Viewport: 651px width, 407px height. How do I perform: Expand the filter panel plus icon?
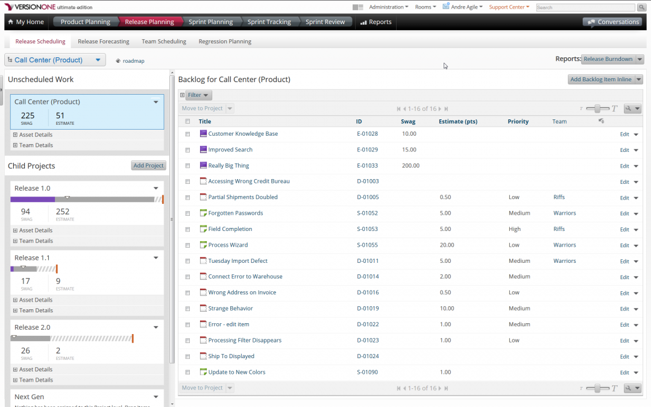point(182,95)
